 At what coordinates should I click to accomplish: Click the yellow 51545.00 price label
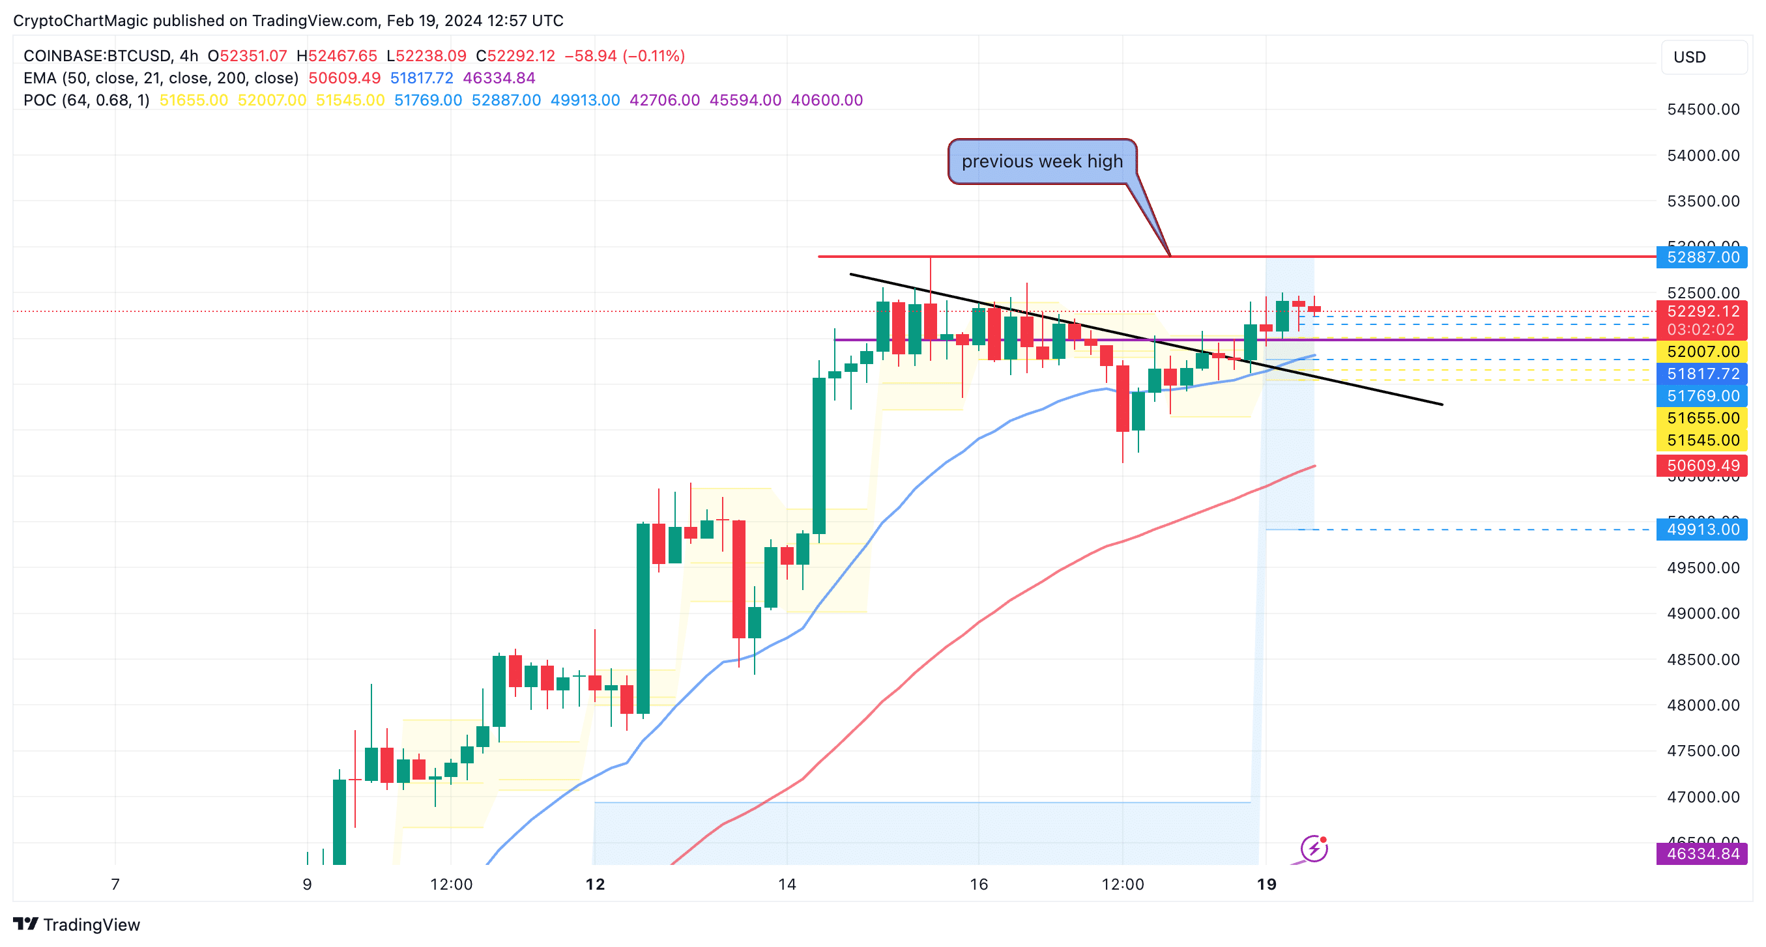point(1701,440)
